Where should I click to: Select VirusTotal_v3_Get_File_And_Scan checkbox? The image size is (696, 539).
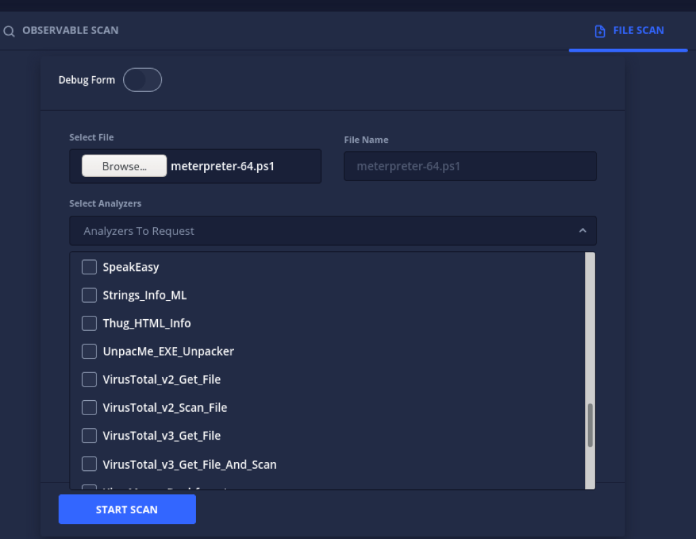[x=89, y=464]
